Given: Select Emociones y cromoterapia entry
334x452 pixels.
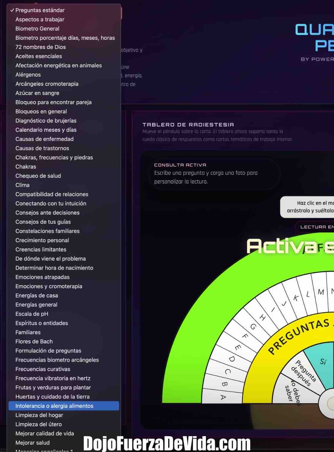Looking at the screenshot, I should (64, 286).
